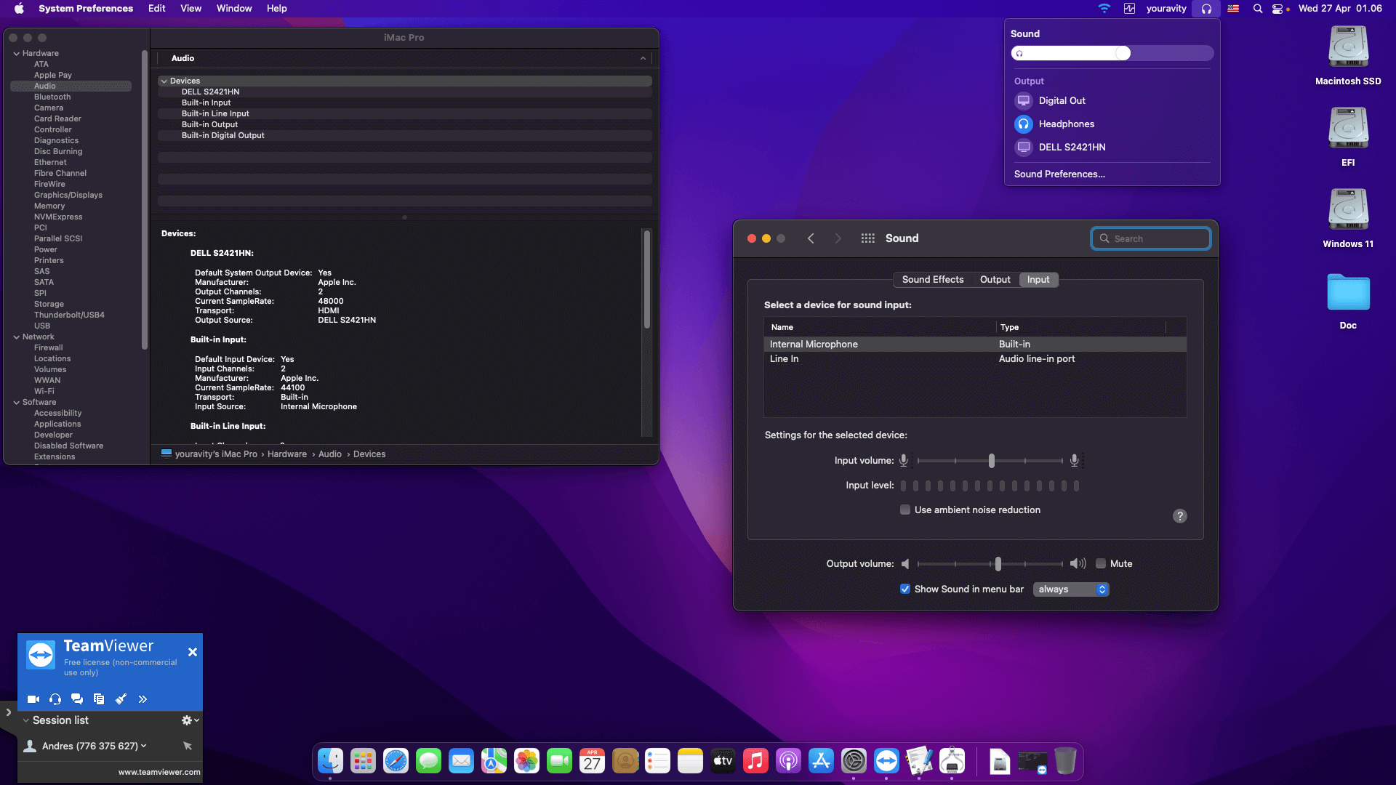Open Control Center in the menu bar
Image resolution: width=1396 pixels, height=785 pixels.
pyautogui.click(x=1277, y=9)
